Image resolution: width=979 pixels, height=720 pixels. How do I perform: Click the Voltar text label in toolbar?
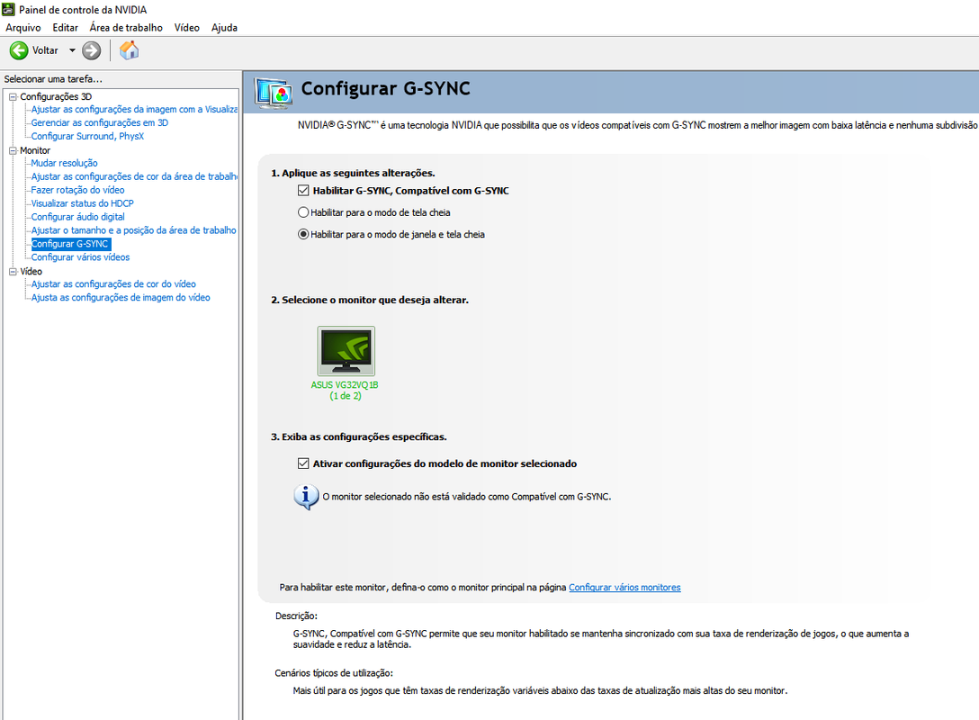45,50
